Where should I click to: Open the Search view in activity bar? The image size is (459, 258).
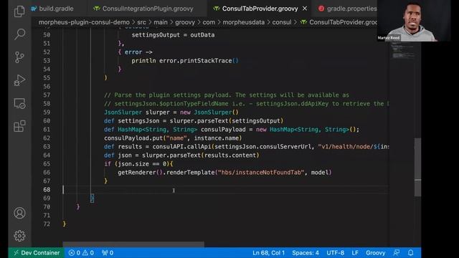pos(19,34)
